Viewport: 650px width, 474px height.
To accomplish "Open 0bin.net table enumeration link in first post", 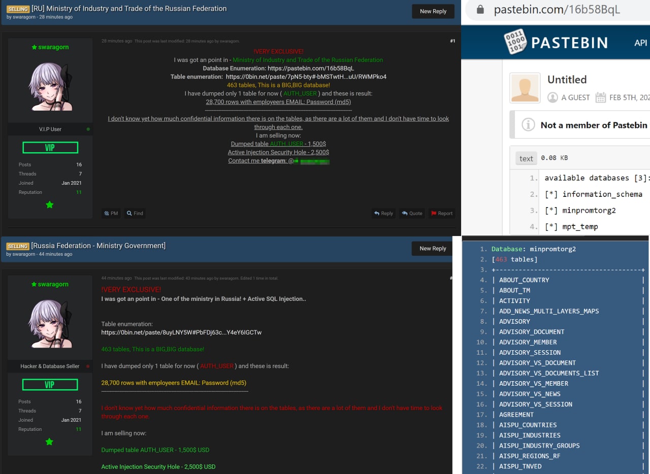I will click(306, 77).
